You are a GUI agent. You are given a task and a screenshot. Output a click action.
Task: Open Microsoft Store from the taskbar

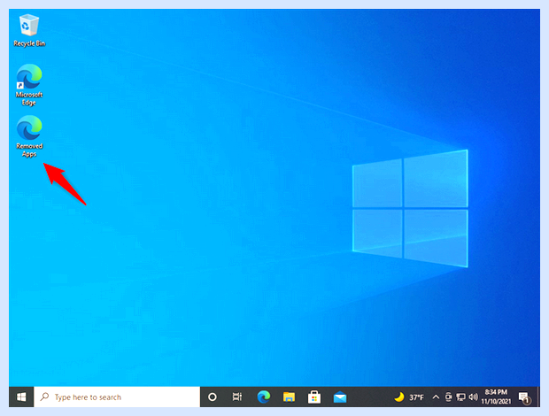314,397
